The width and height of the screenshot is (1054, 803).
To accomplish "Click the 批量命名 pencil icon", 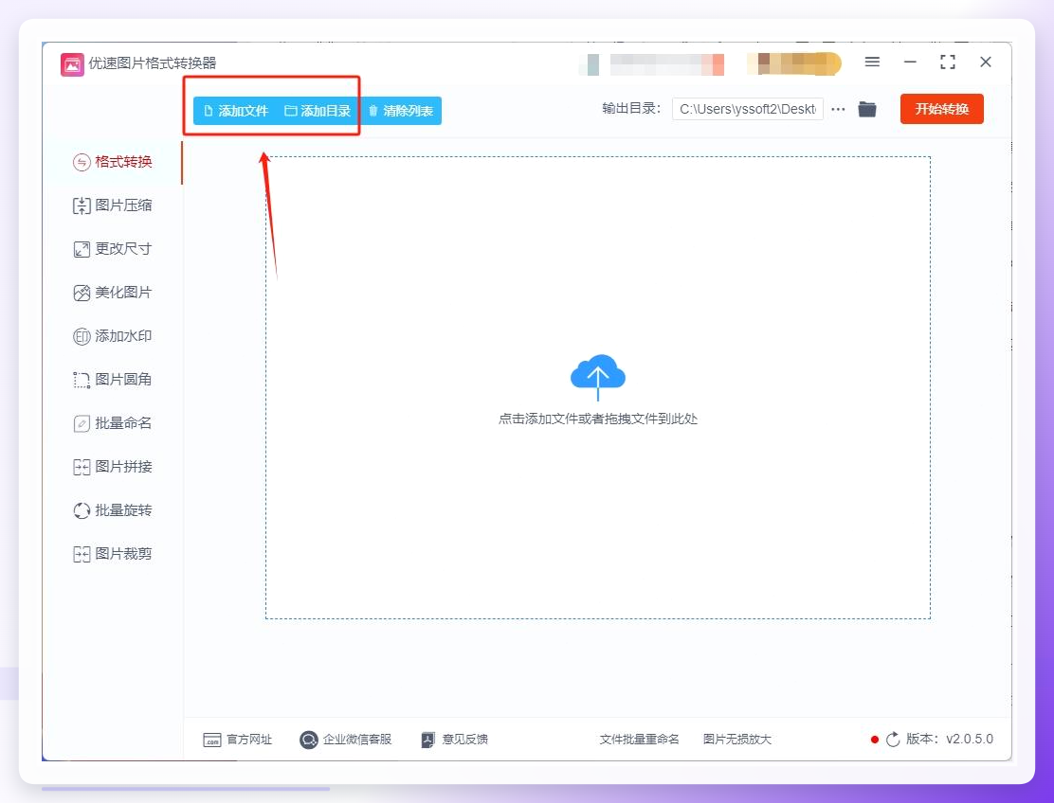I will [82, 423].
